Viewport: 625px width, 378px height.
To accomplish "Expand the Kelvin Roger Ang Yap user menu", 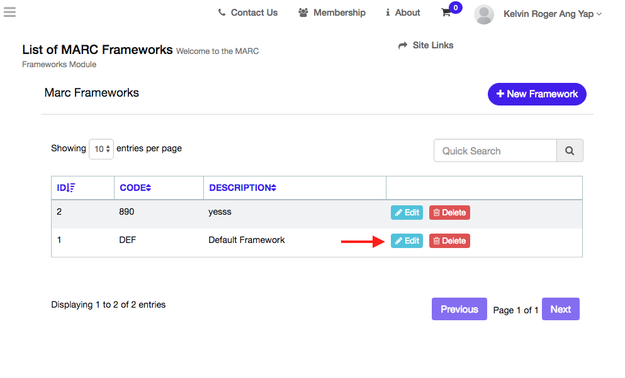I will click(552, 14).
